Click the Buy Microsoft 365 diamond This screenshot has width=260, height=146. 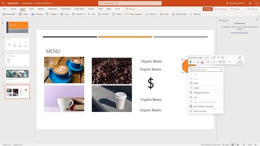tap(227, 3)
